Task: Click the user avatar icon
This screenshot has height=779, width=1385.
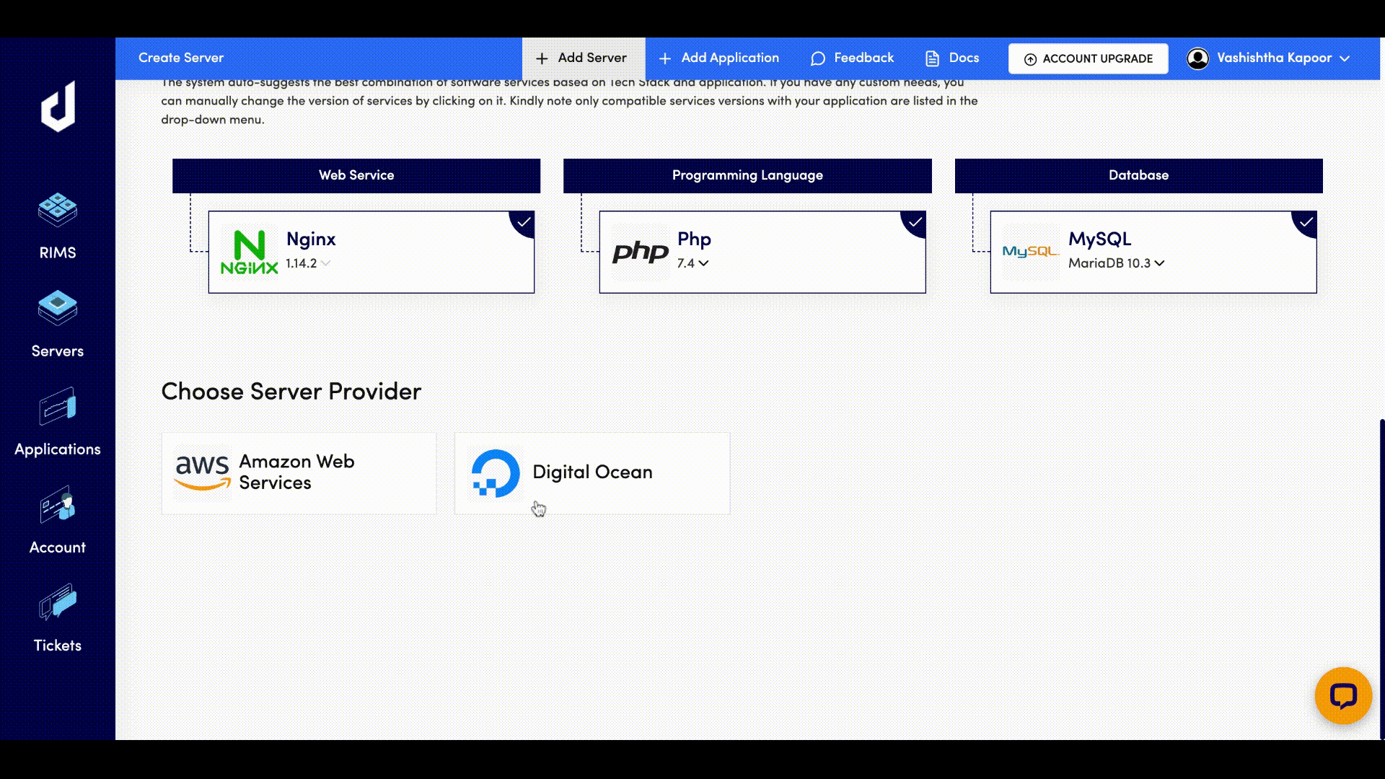Action: coord(1197,58)
